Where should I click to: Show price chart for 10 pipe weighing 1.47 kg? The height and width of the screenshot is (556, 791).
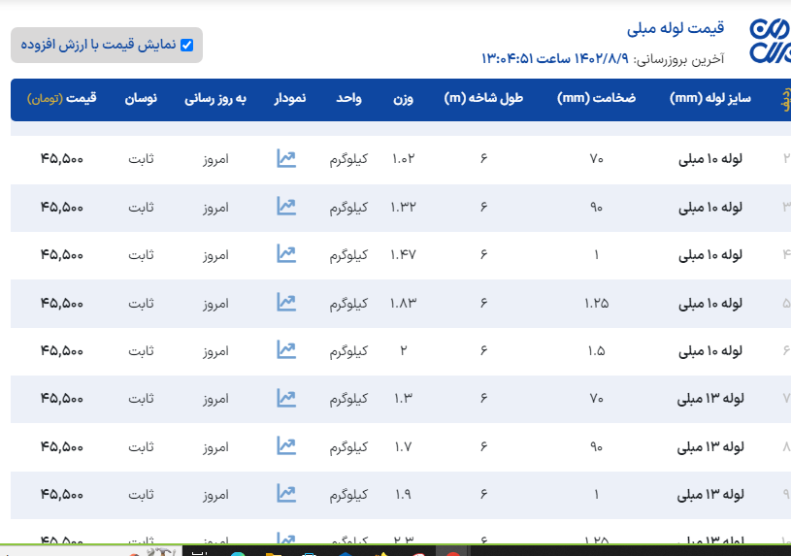pyautogui.click(x=285, y=253)
